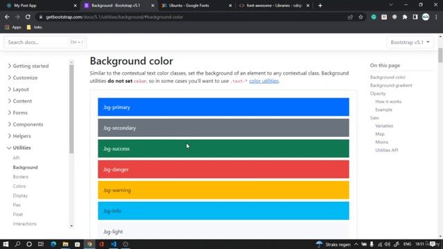Open Cortana from the taskbar

pyautogui.click(x=29, y=244)
